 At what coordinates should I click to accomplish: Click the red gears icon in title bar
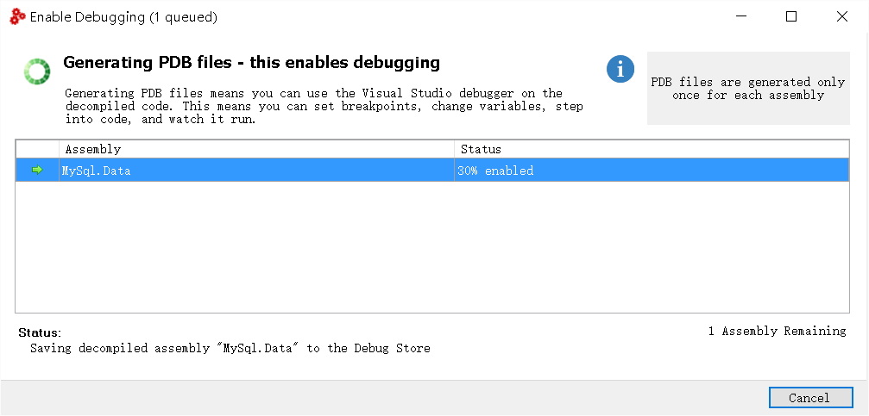(18, 17)
